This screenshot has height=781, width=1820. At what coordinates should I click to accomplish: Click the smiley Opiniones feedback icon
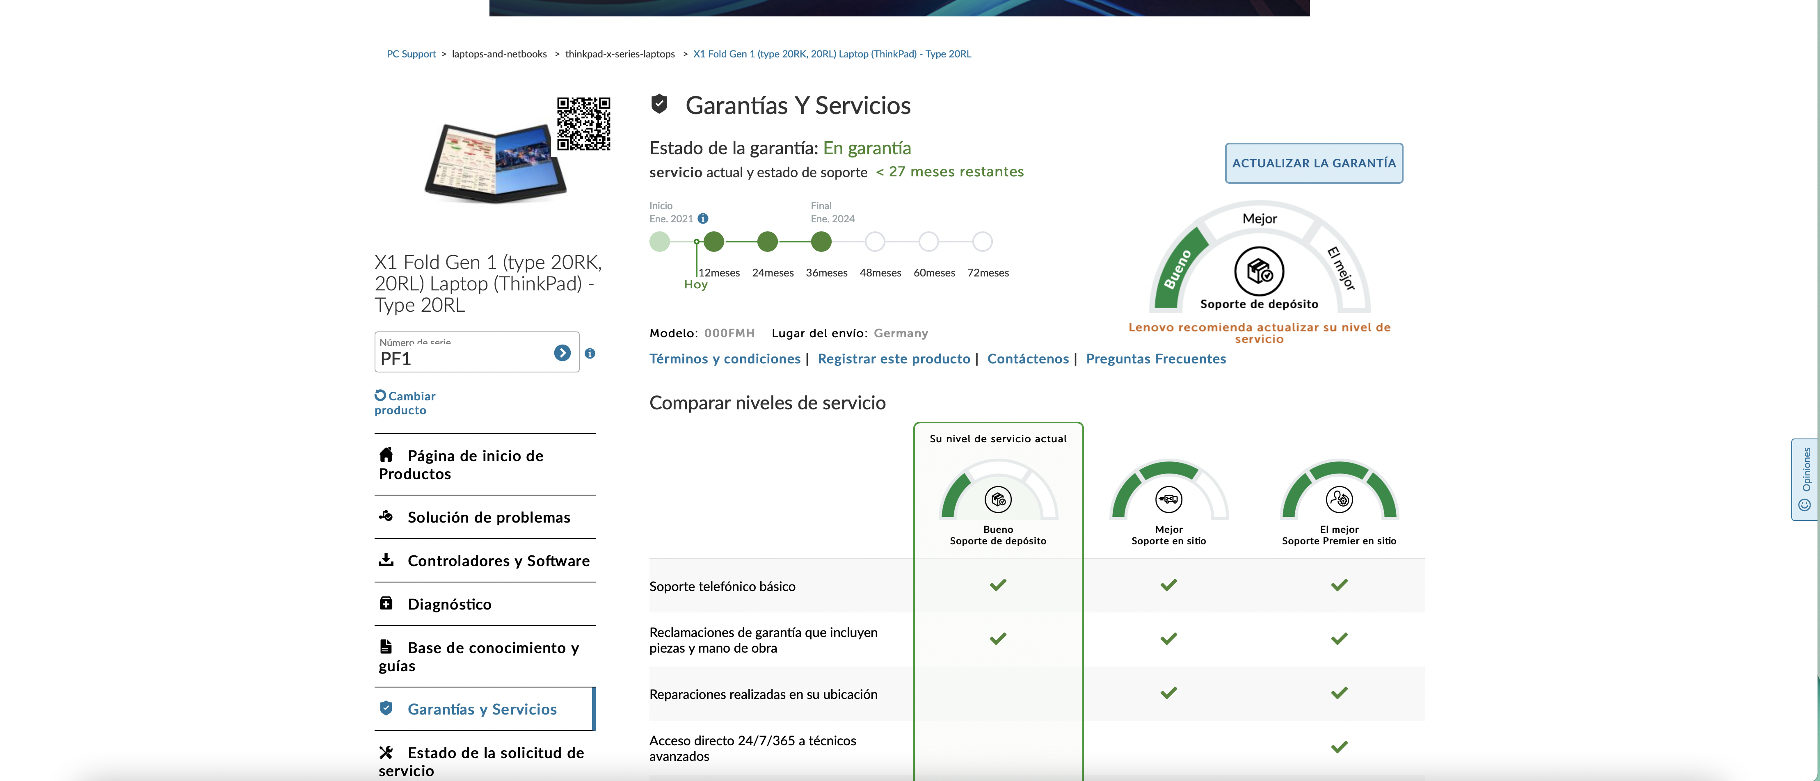click(x=1804, y=504)
